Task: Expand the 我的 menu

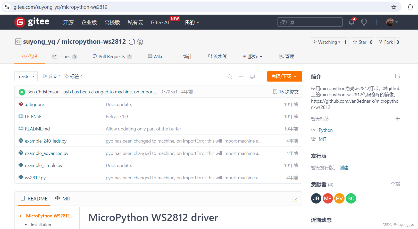Action: [x=192, y=22]
